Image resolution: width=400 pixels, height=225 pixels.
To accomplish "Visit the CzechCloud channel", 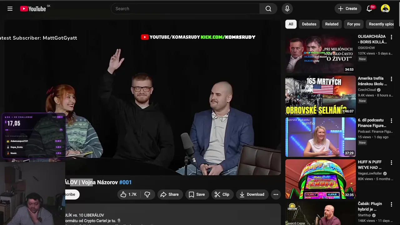I will tap(367, 90).
